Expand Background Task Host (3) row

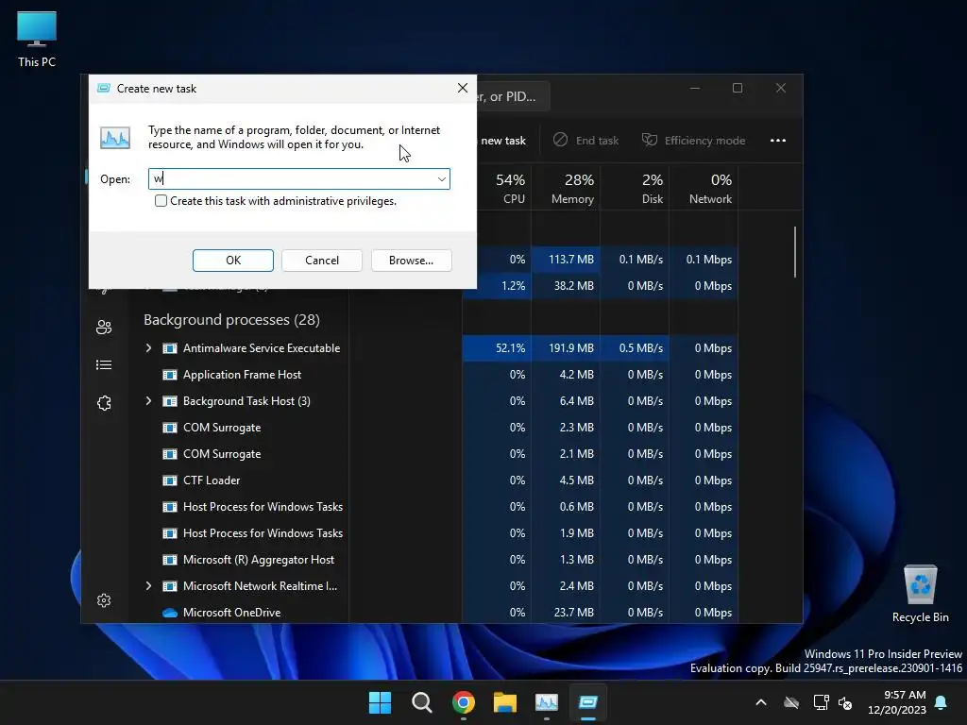[x=148, y=401]
